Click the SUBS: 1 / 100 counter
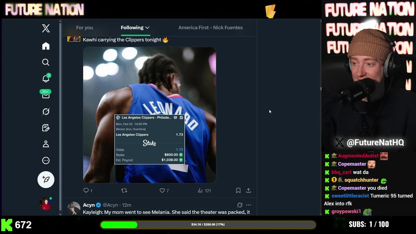This screenshot has width=416, height=234. [x=369, y=225]
